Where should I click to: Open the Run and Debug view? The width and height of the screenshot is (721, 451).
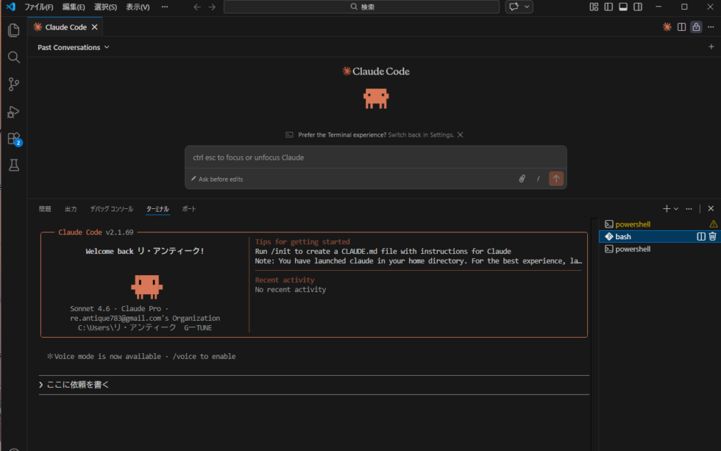pyautogui.click(x=13, y=112)
